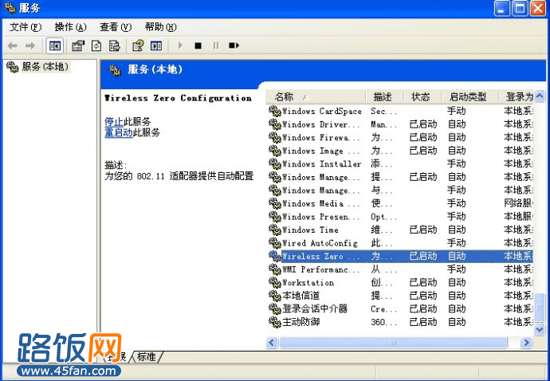This screenshot has height=381, width=550.
Task: Click the Refresh toolbar icon
Action: 96,45
